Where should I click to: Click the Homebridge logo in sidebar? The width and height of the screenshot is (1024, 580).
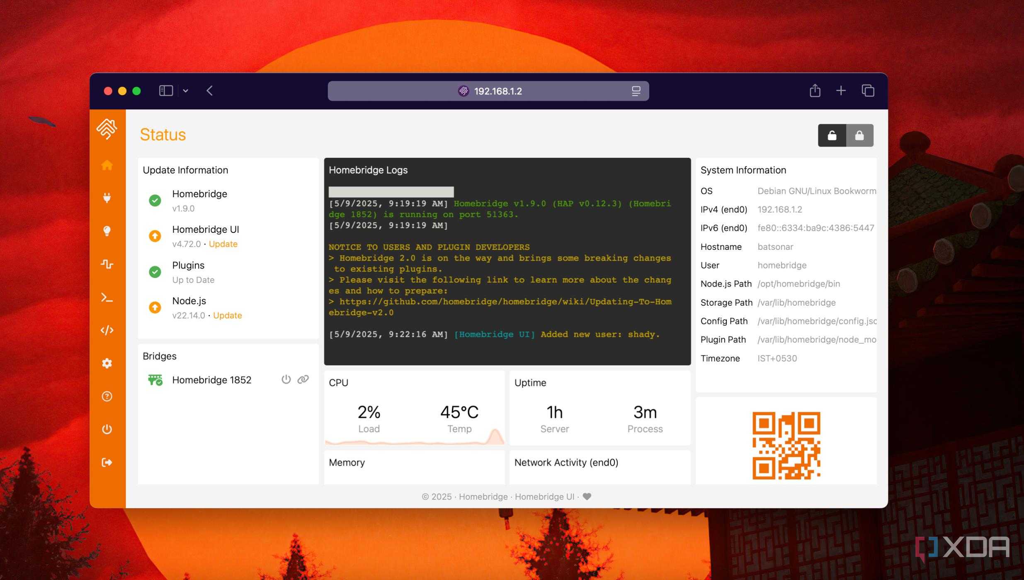pos(107,129)
